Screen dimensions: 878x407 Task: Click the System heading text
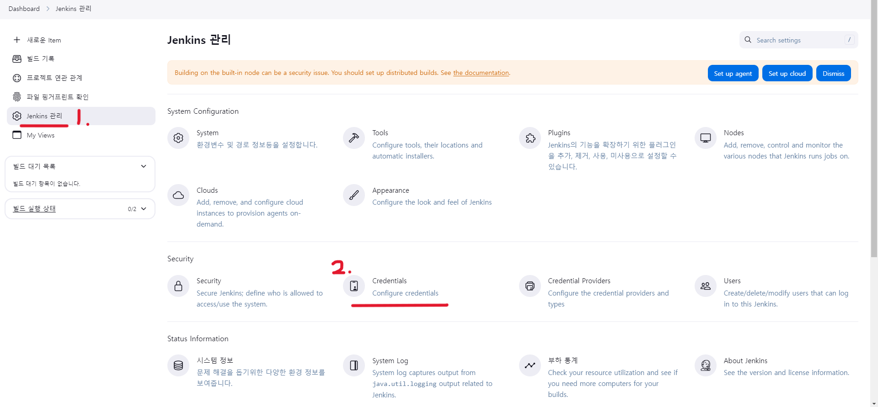[x=208, y=133]
